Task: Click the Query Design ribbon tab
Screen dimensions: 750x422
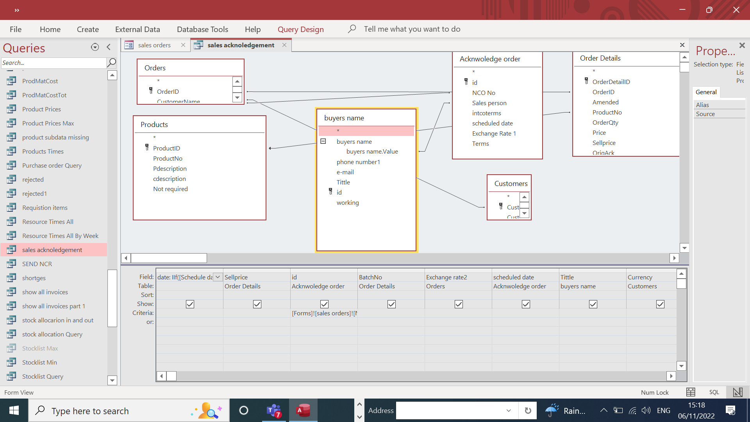Action: point(301,29)
